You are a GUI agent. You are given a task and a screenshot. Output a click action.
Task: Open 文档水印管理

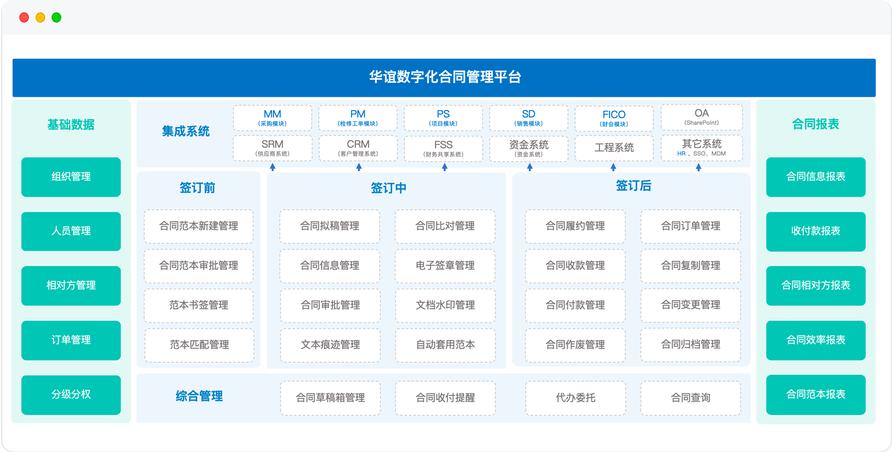pos(445,305)
